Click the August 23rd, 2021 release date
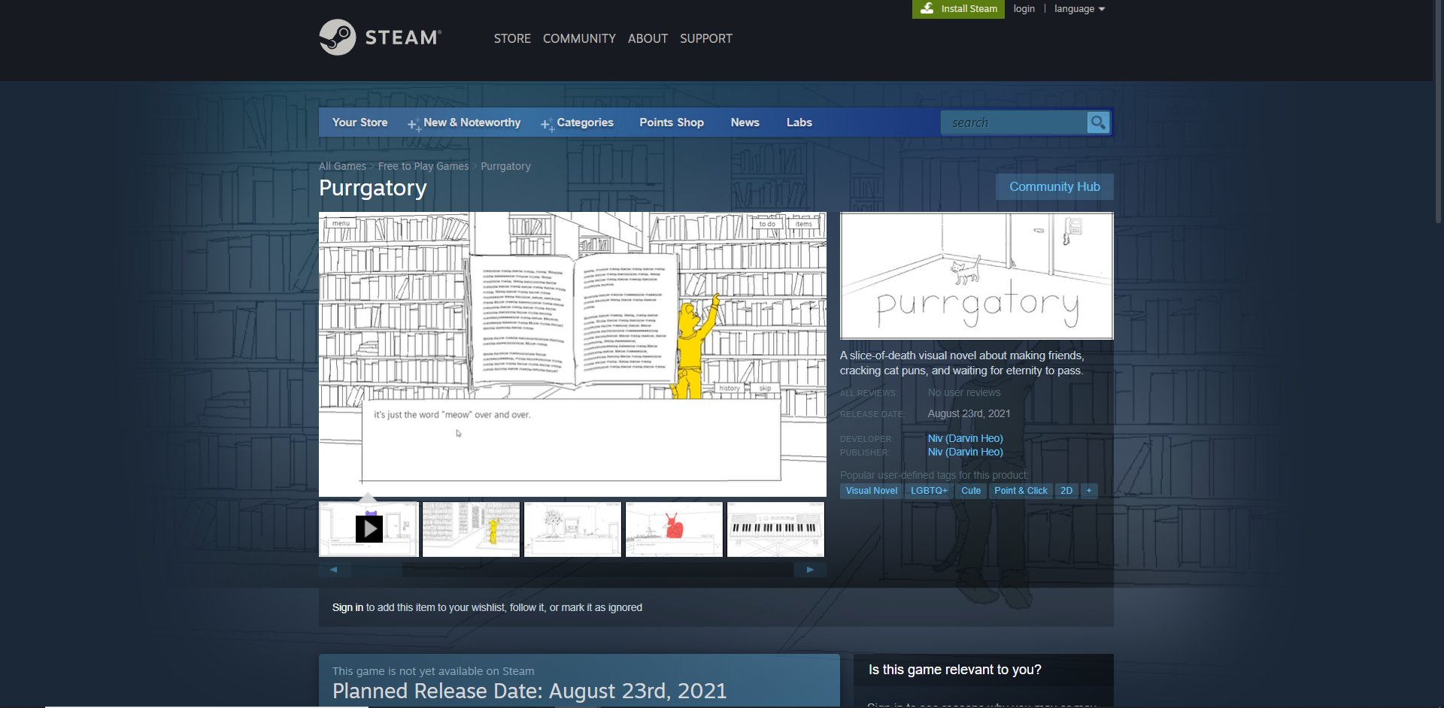The width and height of the screenshot is (1444, 708). (969, 413)
